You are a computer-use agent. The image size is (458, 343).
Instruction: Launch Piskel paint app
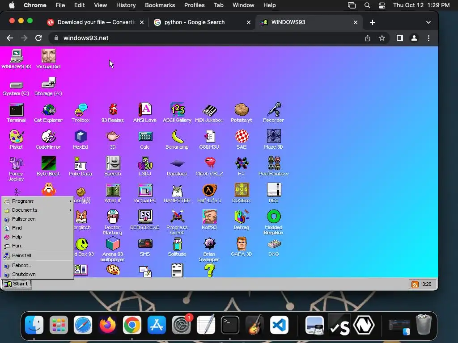[16, 140]
